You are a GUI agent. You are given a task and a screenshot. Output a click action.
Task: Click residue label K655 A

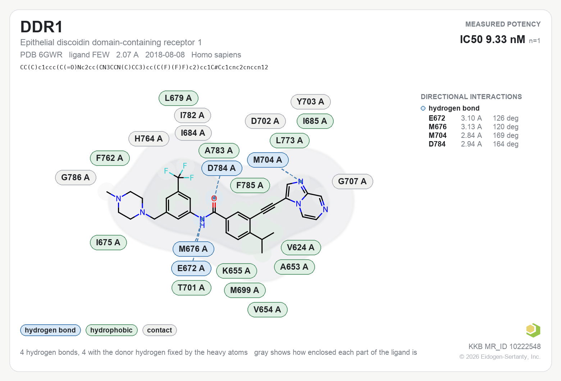tap(236, 271)
